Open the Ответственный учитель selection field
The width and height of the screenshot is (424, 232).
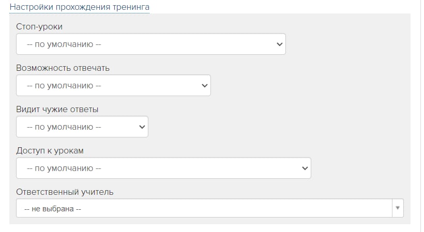[x=210, y=208]
